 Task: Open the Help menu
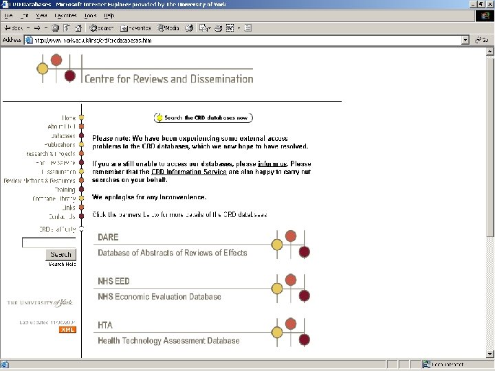109,15
